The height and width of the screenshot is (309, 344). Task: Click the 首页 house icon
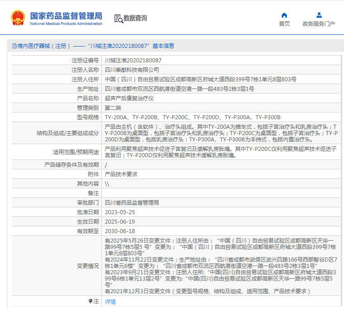284,15
